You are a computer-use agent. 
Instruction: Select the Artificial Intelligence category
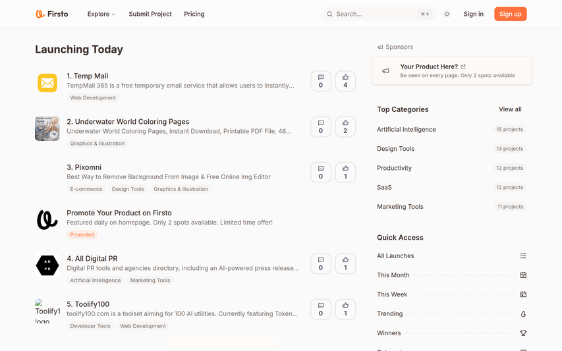pyautogui.click(x=407, y=130)
